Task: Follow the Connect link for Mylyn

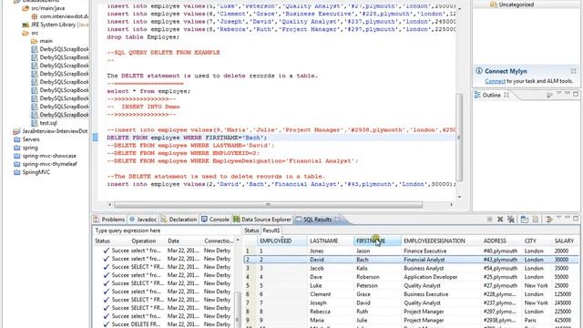Action: pos(495,81)
